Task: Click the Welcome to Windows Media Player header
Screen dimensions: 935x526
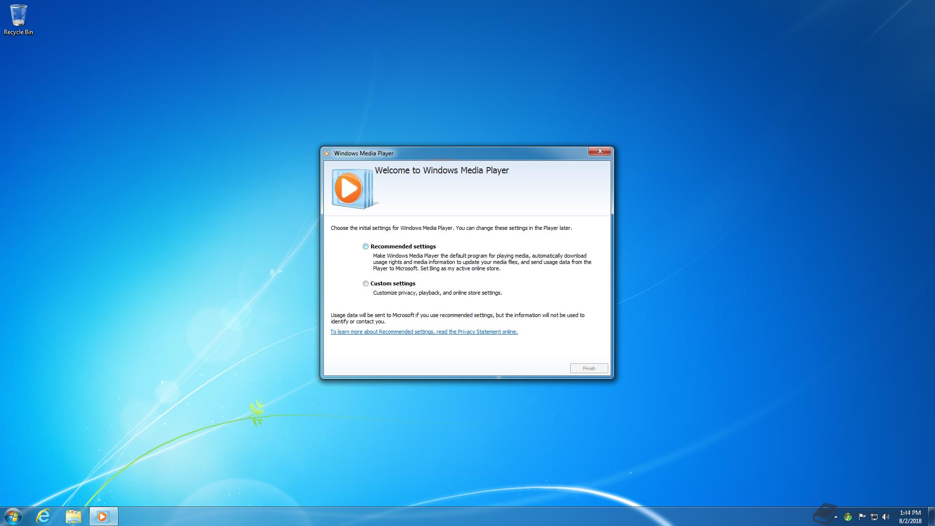Action: coord(442,170)
